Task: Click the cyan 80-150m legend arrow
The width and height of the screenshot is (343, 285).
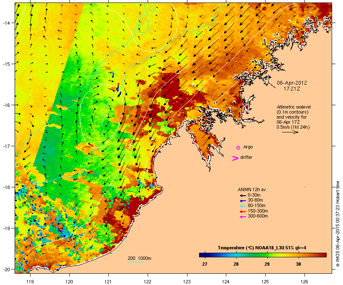Action: [x=243, y=206]
